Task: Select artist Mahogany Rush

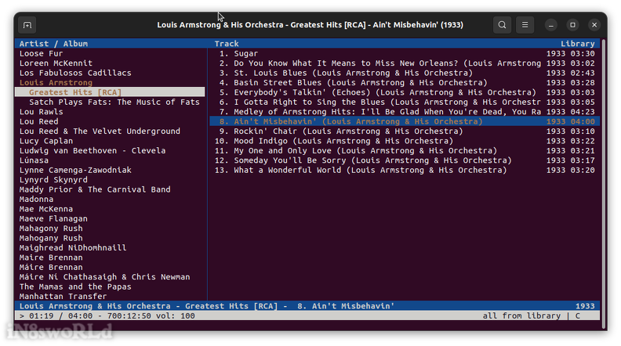Action: [x=51, y=238]
